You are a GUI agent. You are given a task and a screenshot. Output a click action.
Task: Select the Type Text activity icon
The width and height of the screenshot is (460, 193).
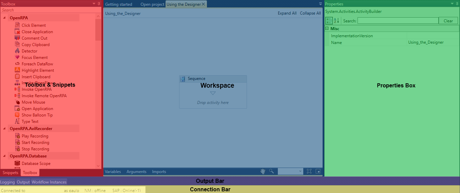tap(17, 122)
